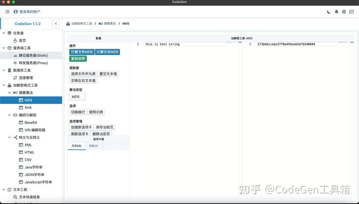Click the HTML item icon

21,152
